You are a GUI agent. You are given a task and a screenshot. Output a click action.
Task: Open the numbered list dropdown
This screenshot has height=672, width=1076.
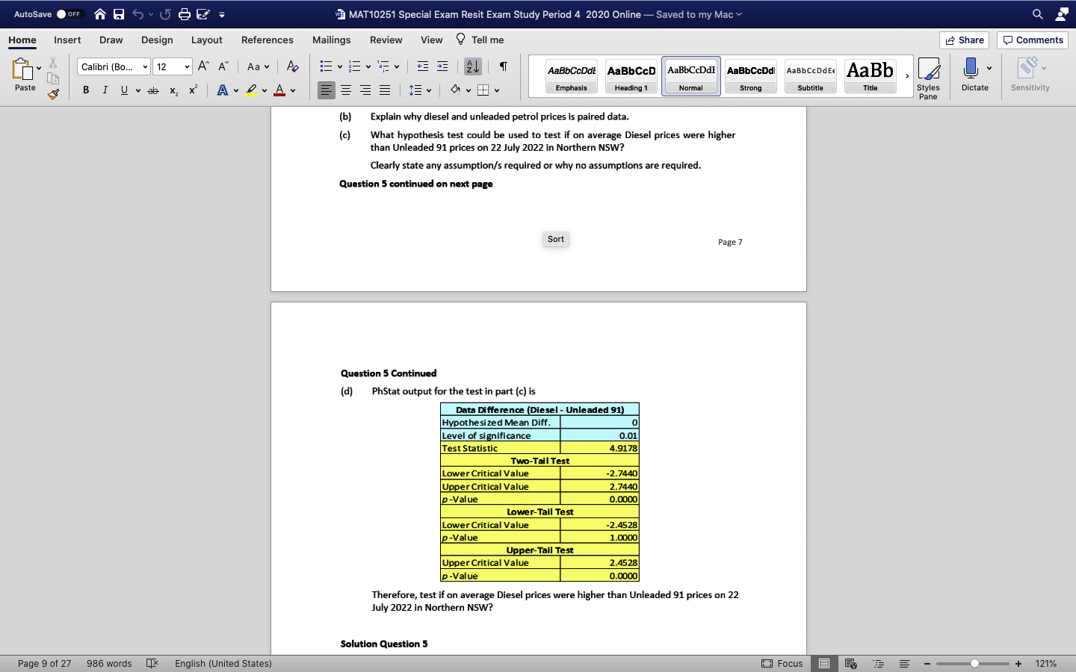(x=368, y=66)
